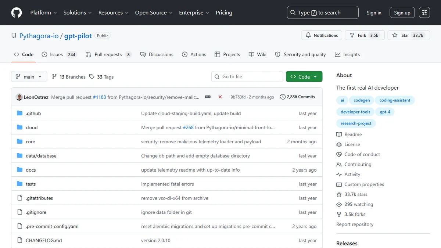Click the red failed status X icon
Screen dimensions: 441x248
[x=220, y=97]
